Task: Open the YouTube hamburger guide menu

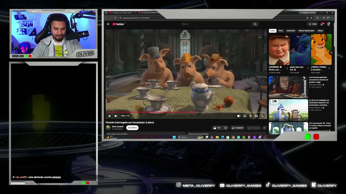Action: (108, 24)
